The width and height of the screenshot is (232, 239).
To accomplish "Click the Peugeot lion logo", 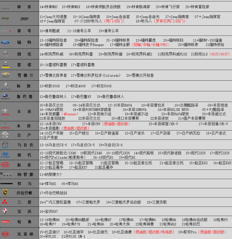I will click(6, 86).
